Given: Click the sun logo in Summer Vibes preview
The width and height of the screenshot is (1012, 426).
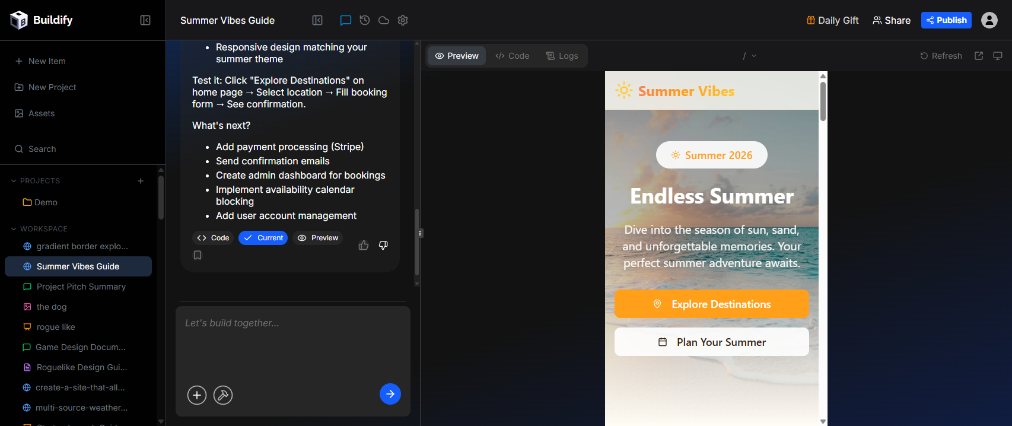Looking at the screenshot, I should [x=624, y=91].
